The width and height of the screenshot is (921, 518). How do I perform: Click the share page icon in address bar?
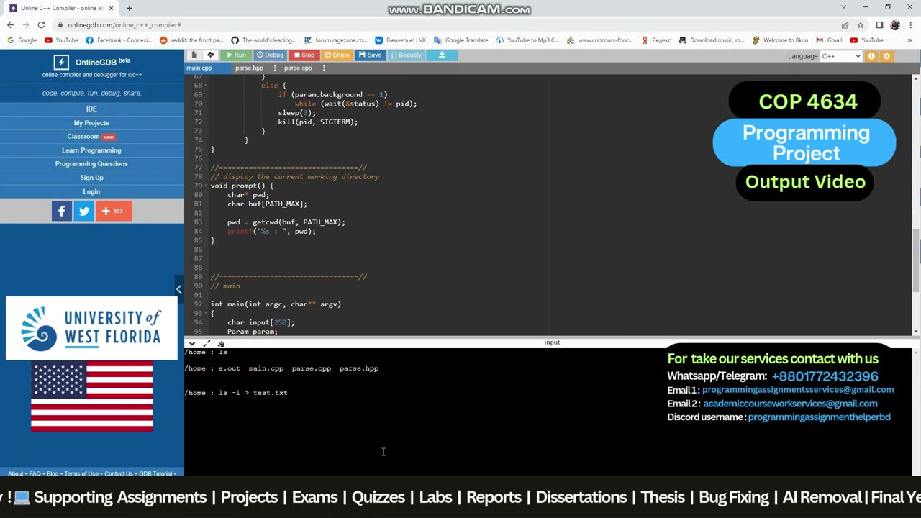click(845, 24)
